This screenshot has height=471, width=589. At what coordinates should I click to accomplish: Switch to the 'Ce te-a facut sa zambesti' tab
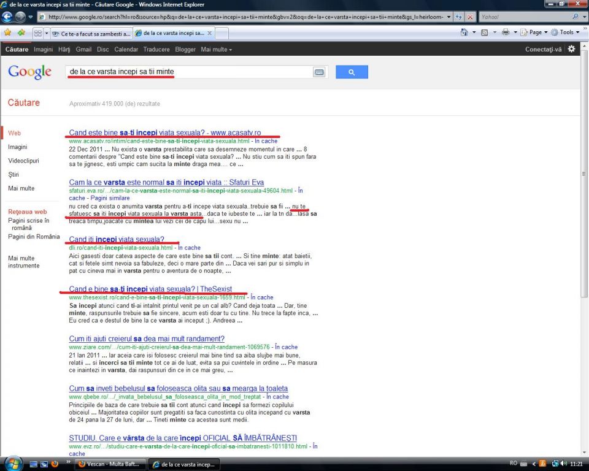pos(91,34)
